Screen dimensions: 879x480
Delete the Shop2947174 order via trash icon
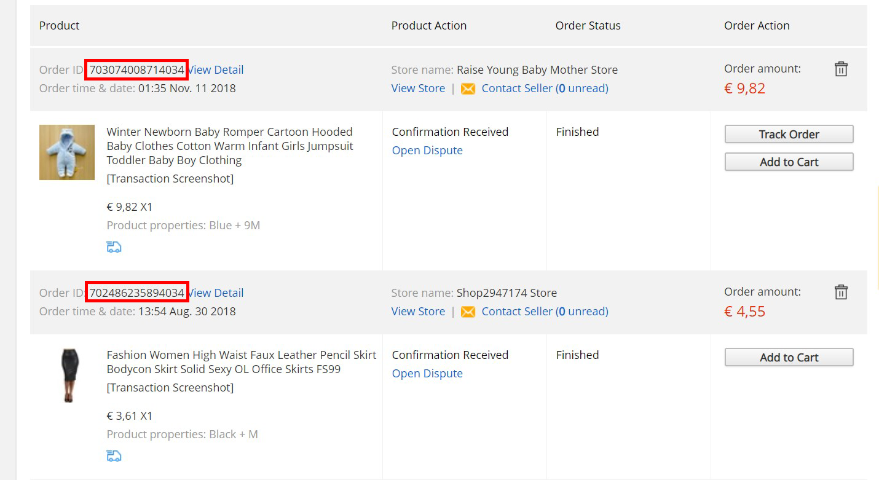(841, 292)
